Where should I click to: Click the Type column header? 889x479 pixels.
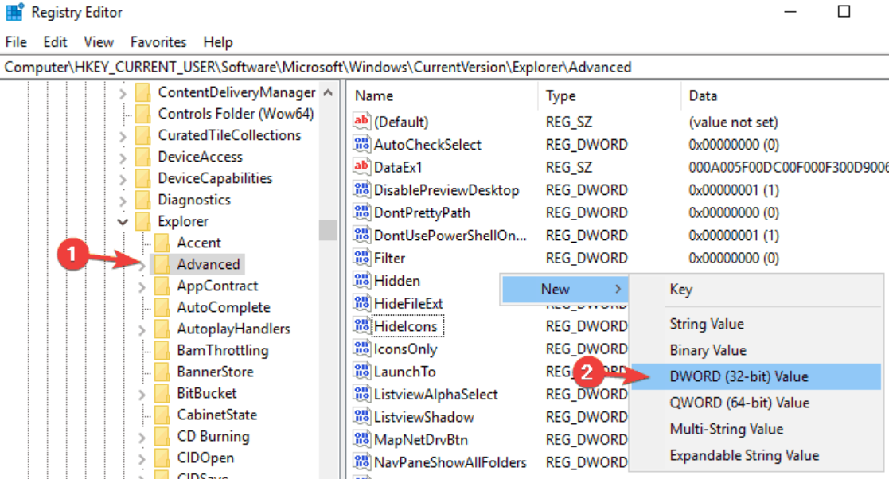(610, 95)
